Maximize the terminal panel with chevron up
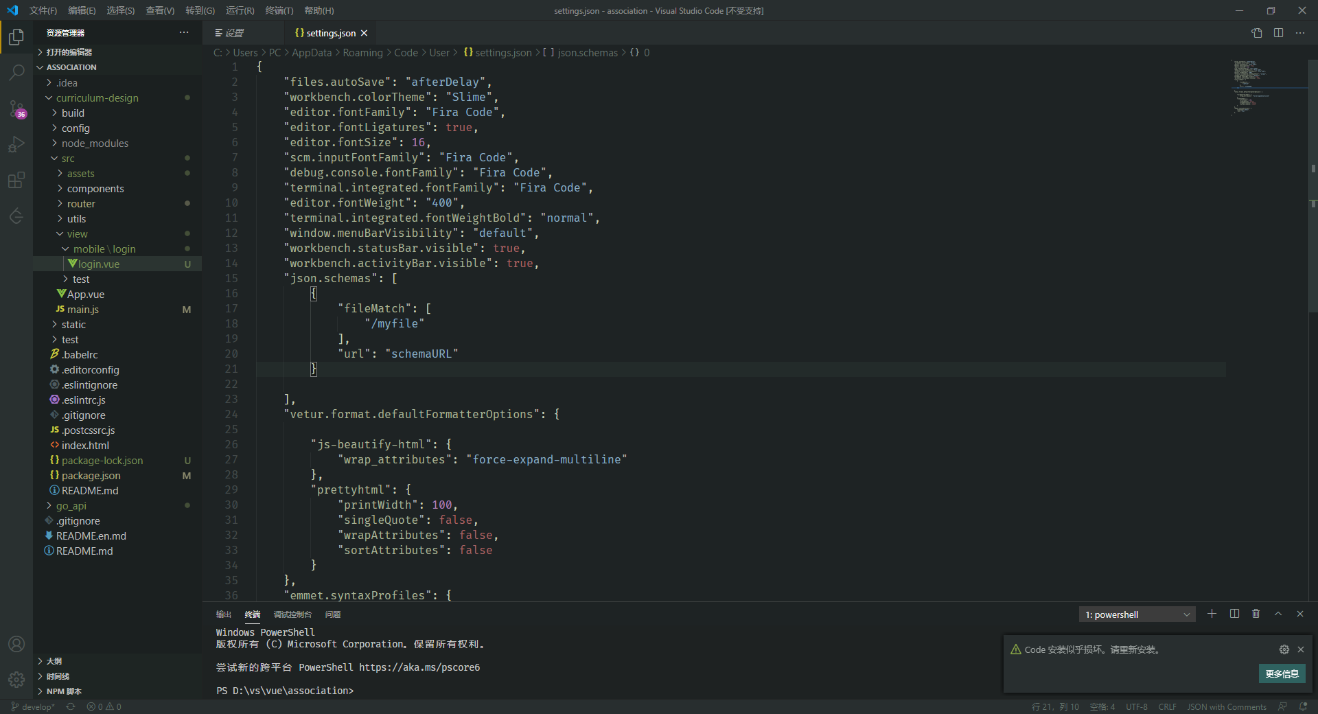This screenshot has width=1318, height=714. click(1278, 614)
